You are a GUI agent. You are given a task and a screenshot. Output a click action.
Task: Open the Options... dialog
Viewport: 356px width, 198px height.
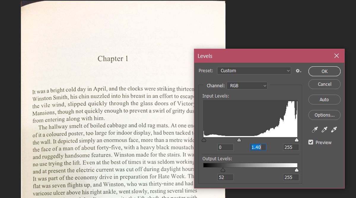click(x=324, y=115)
